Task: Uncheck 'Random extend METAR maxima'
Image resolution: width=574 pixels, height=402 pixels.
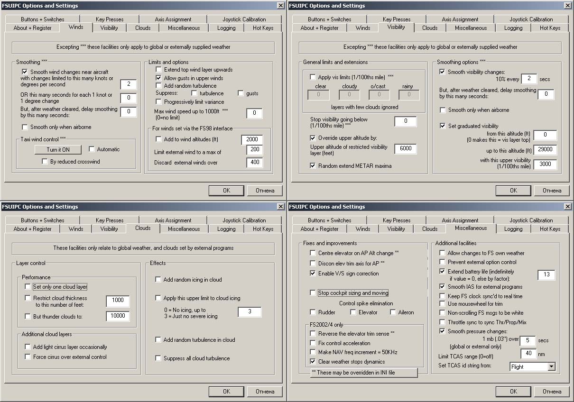Action: coord(313,166)
